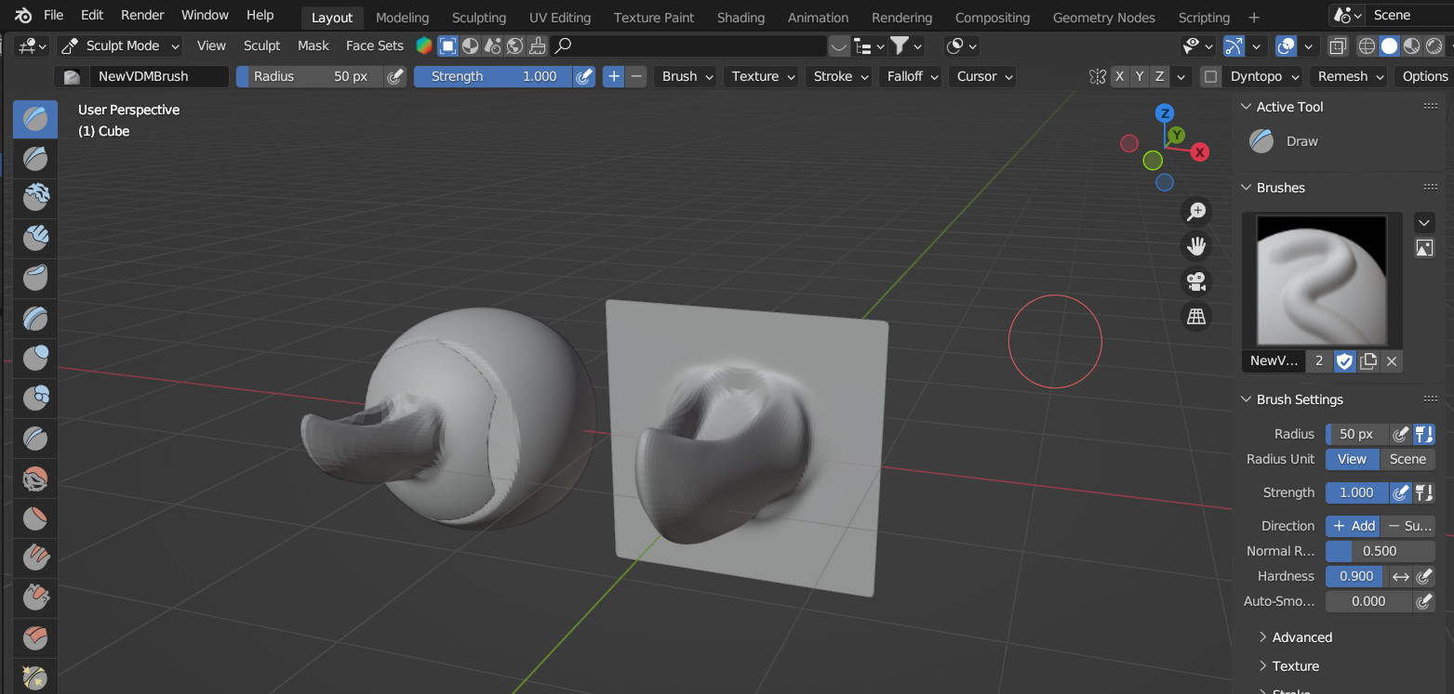Open the Cursor popover dropdown
The image size is (1454, 694).
(x=984, y=76)
